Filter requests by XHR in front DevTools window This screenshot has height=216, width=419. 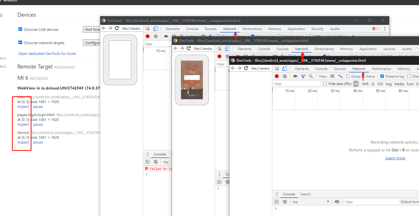[365, 84]
